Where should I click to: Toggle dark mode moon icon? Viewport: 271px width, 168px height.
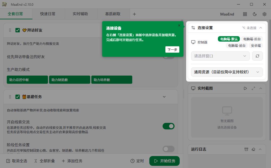254,14
